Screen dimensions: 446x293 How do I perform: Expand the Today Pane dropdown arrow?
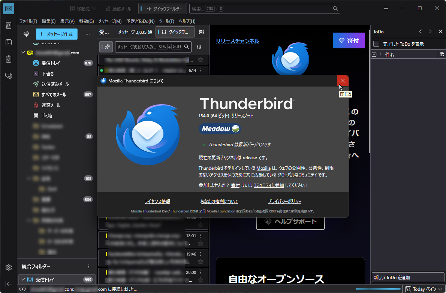pos(441,289)
